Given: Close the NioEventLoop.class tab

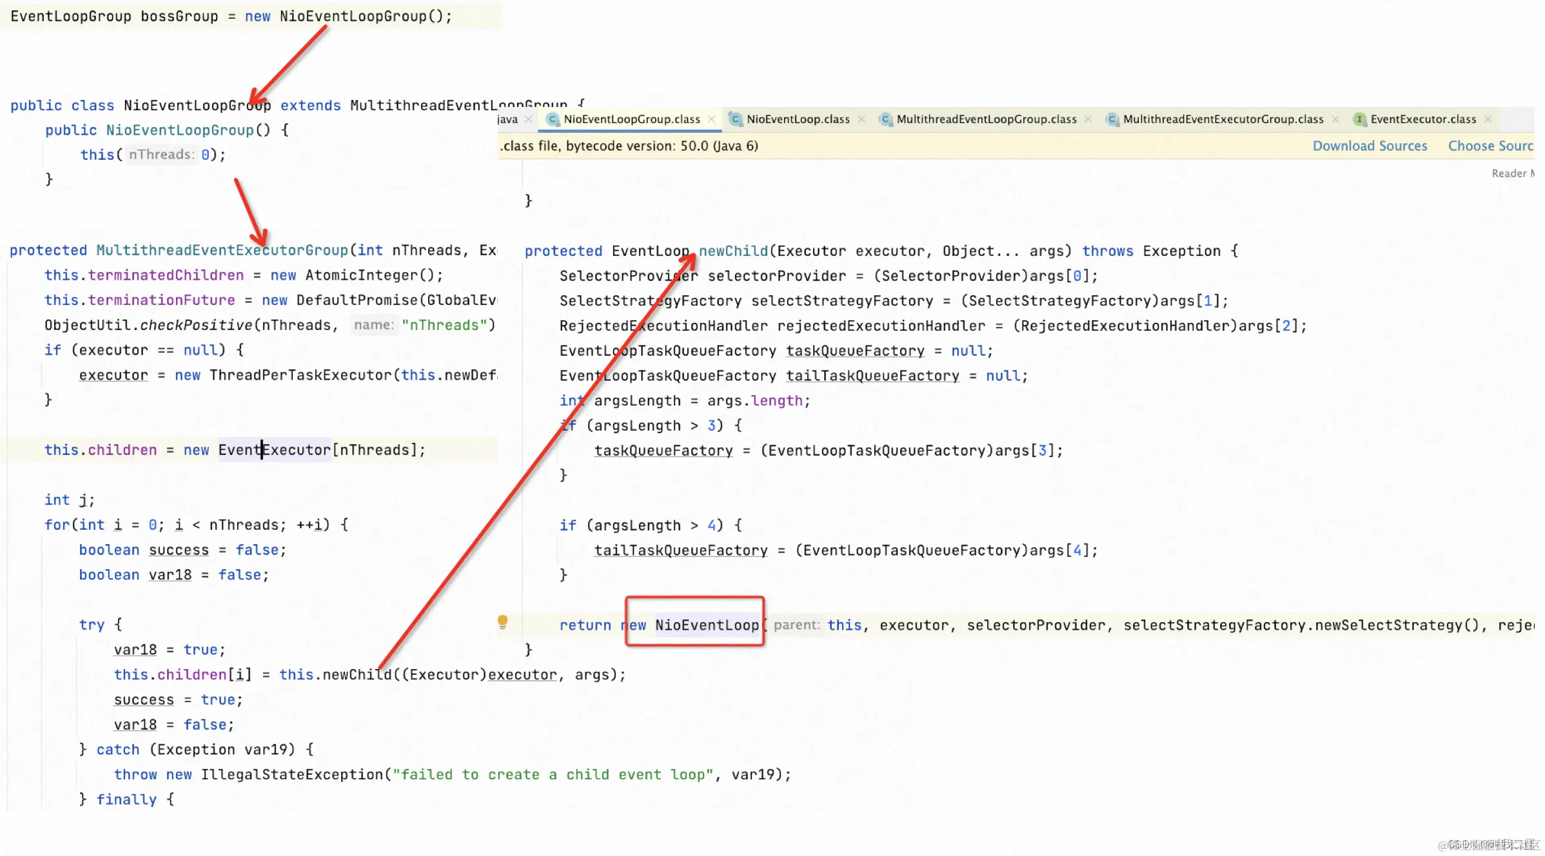Looking at the screenshot, I should [x=861, y=119].
